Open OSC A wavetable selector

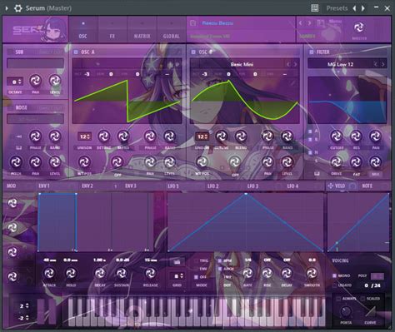pos(127,64)
